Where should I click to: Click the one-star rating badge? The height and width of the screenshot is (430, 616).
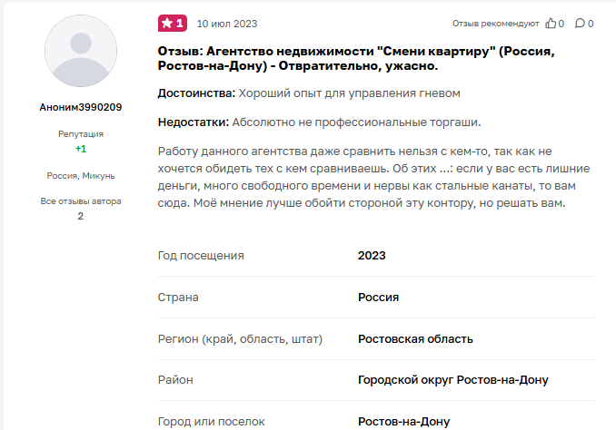(x=172, y=23)
